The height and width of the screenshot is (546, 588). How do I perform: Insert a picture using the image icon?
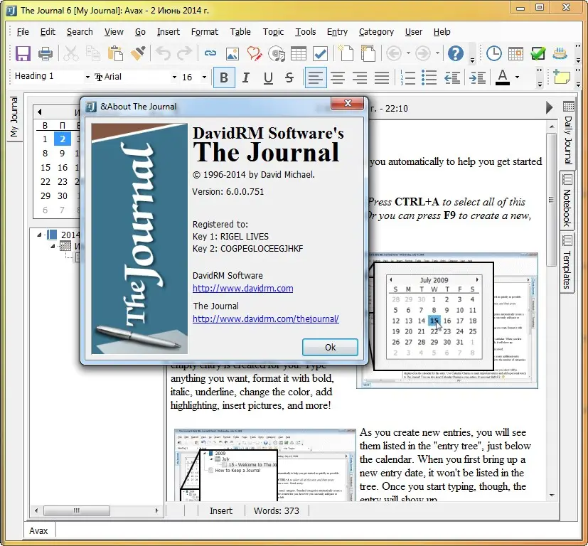pyautogui.click(x=232, y=53)
